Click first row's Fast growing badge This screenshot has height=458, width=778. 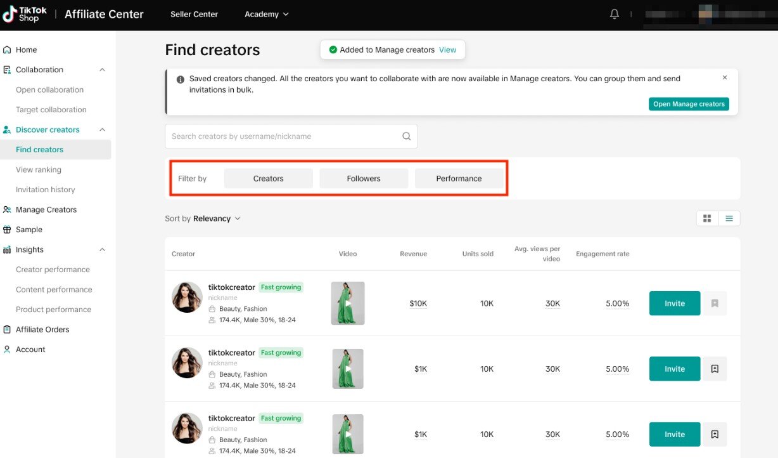click(x=281, y=287)
